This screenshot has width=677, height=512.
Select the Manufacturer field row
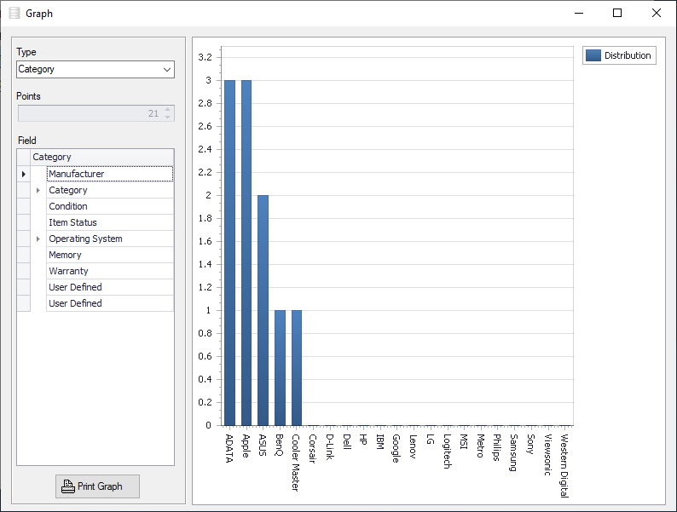110,174
